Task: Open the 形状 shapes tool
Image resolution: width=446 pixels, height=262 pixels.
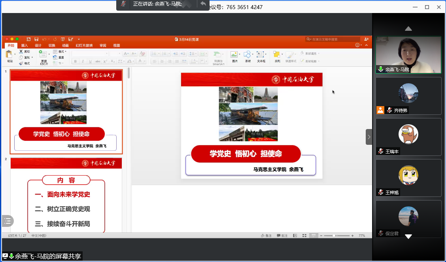Action: click(248, 55)
